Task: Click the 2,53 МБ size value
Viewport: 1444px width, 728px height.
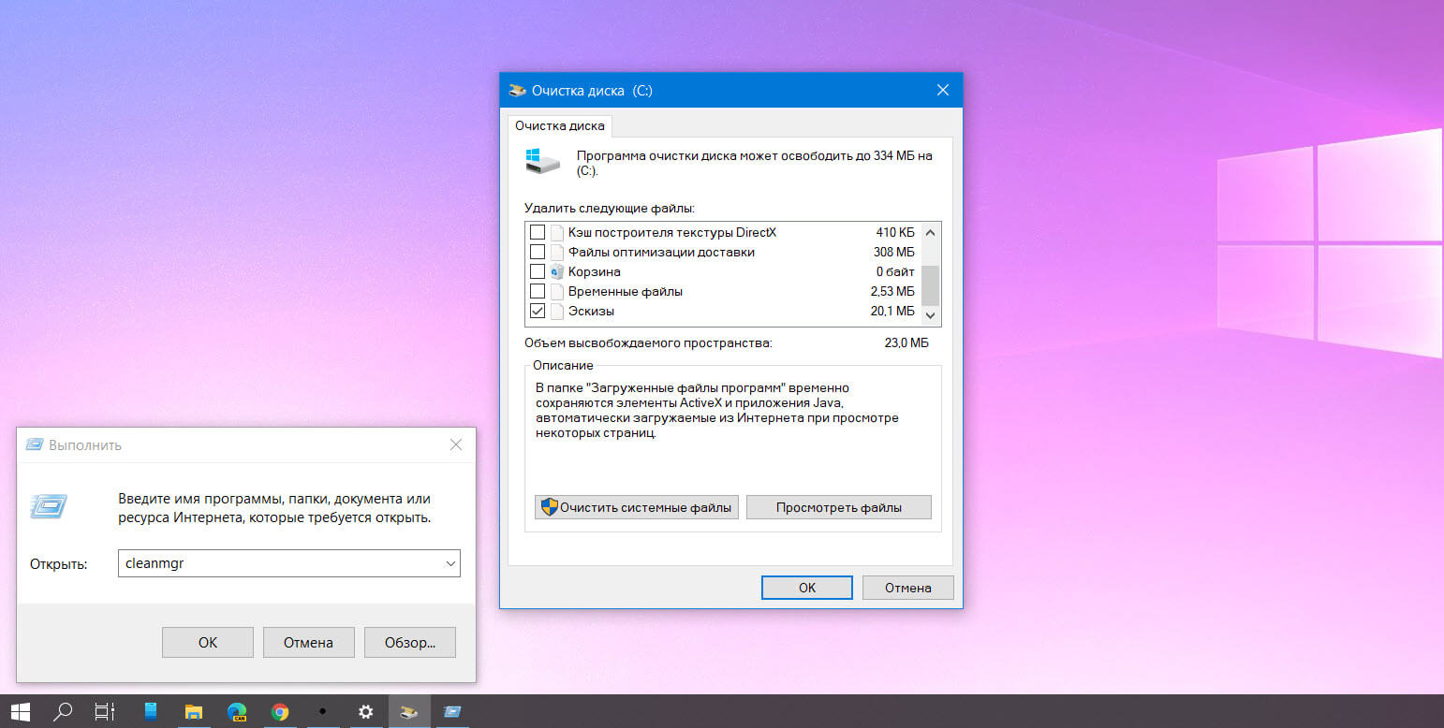Action: tap(892, 291)
